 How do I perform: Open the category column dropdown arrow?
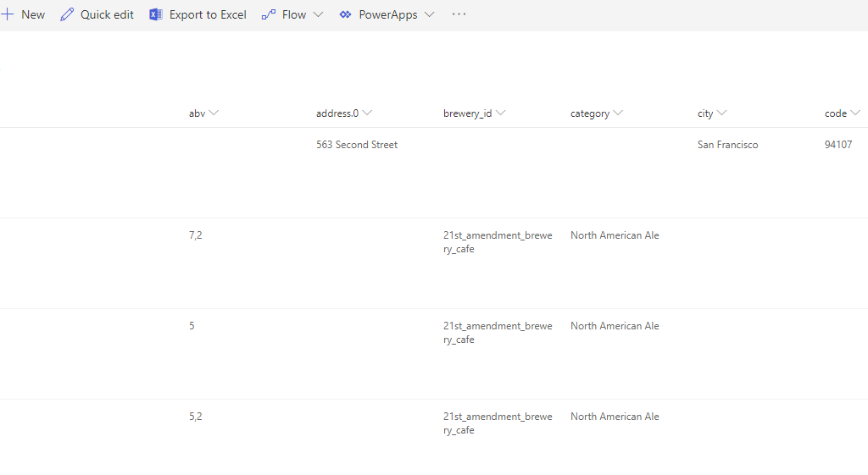click(x=618, y=113)
